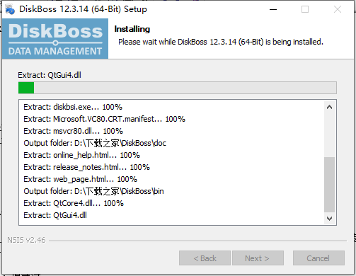
Task: Click the log scrollbar thumb
Action: (x=329, y=185)
